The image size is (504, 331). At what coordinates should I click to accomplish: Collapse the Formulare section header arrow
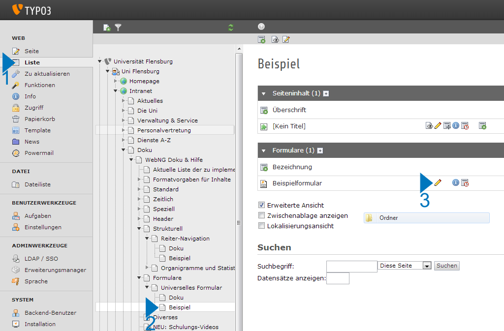[x=263, y=150]
